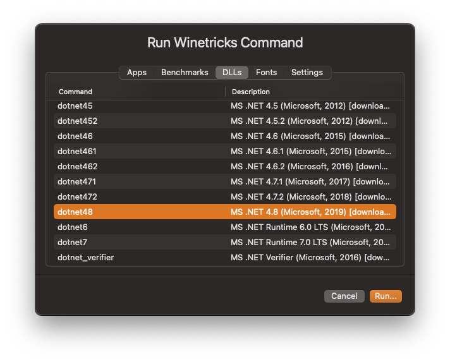Open the Benchmarks tab
This screenshot has height=362, width=450.
[185, 73]
